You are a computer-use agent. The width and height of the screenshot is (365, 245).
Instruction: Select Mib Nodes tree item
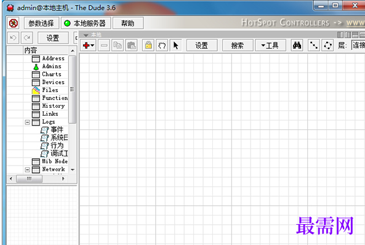pyautogui.click(x=55, y=161)
